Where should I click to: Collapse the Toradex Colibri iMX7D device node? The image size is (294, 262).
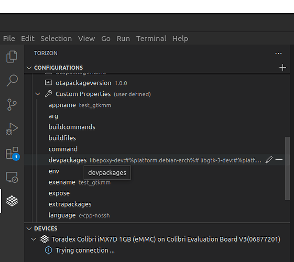pyautogui.click(x=34, y=239)
